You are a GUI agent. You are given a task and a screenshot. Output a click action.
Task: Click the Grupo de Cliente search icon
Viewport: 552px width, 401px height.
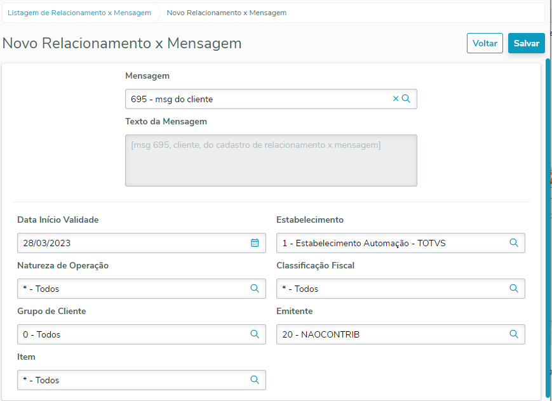(255, 334)
